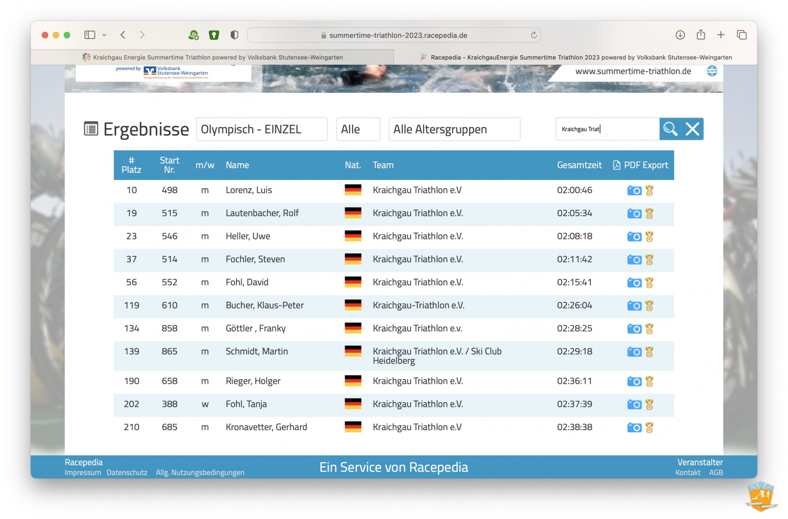
Task: Open the Impressum footer link
Action: 83,473
